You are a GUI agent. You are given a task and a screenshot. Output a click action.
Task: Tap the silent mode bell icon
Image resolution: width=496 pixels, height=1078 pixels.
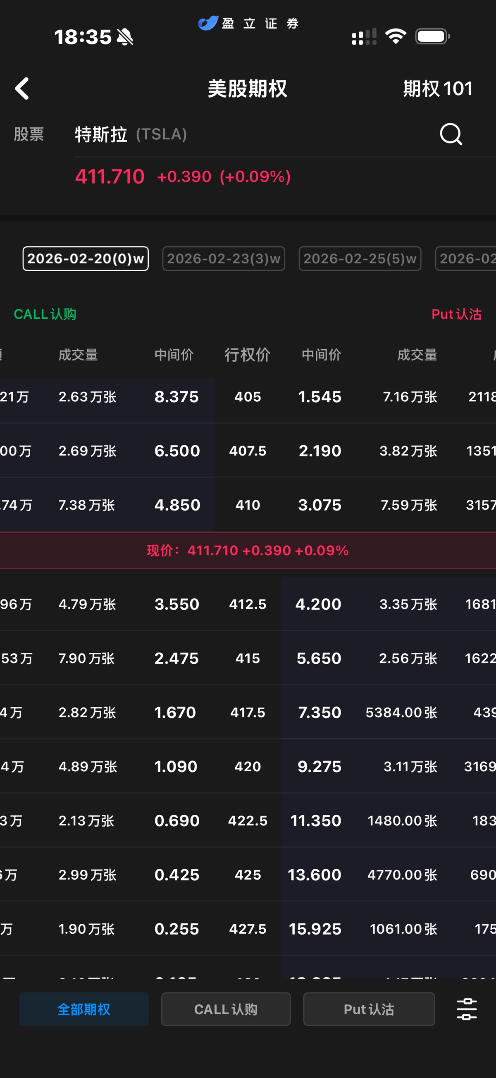(x=125, y=37)
